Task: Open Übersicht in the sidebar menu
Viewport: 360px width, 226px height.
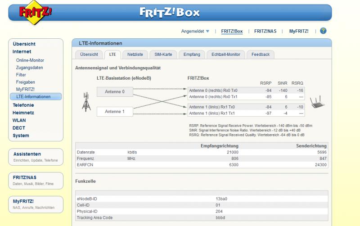Action: click(24, 44)
